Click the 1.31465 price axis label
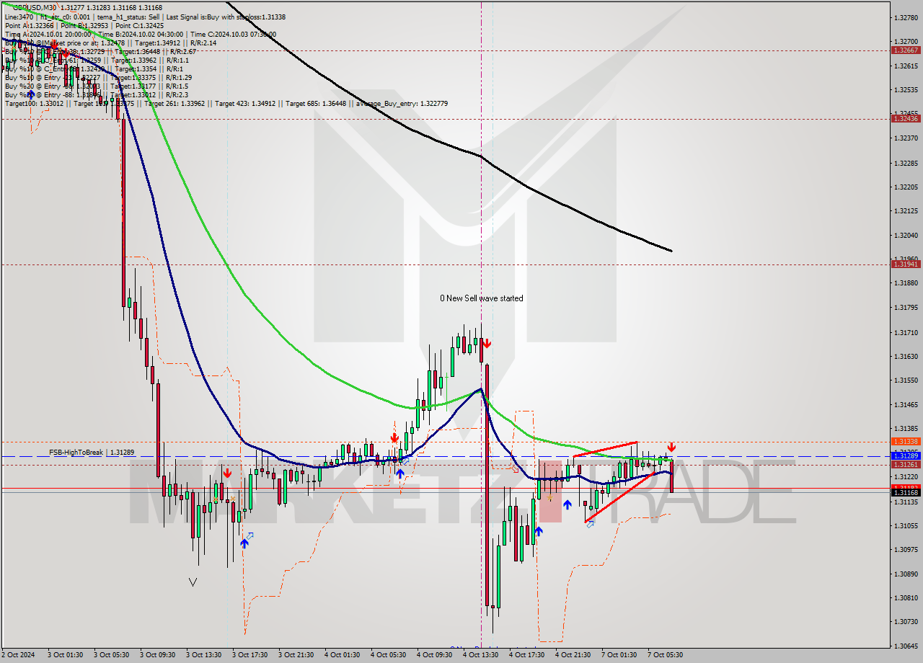923x663 pixels. pos(906,404)
